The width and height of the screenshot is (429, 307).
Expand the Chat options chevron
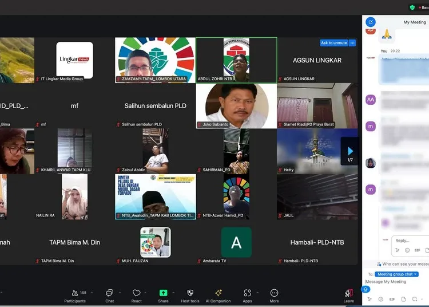(120, 293)
